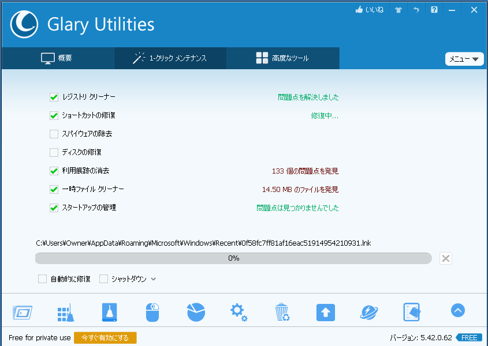The image size is (488, 346).
Task: Open the software update up-arrow icon
Action: [x=326, y=313]
